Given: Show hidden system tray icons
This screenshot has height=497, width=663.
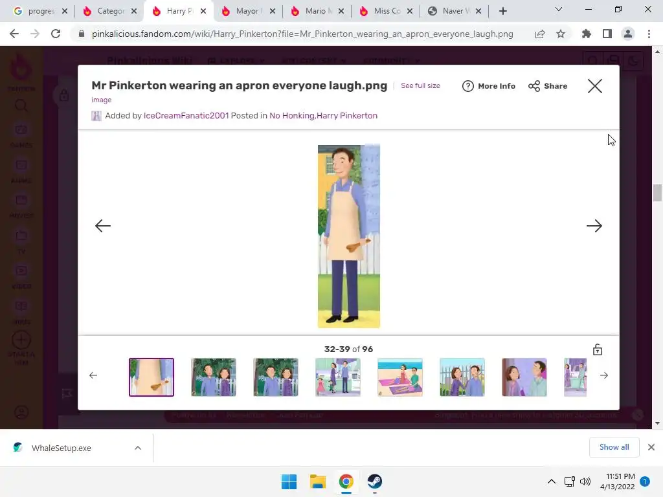Looking at the screenshot, I should coord(552,481).
